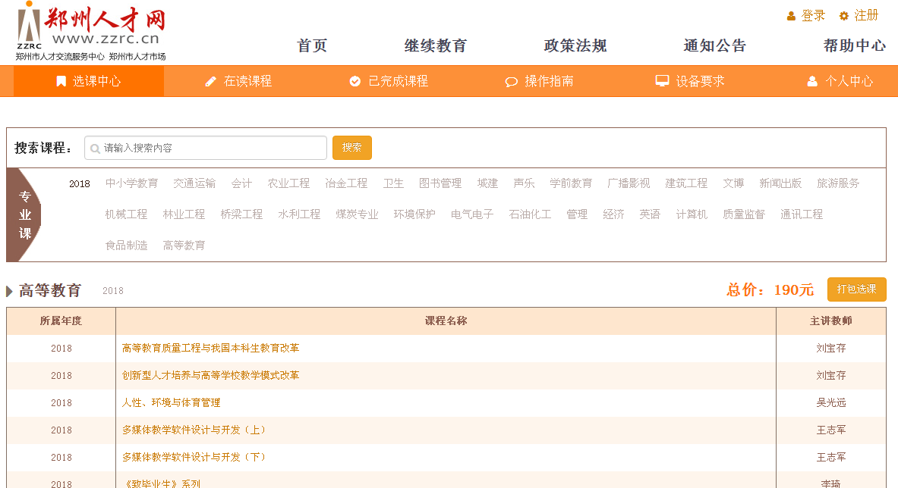Go to 政策法规 in the top navigation
898x488 pixels.
coord(575,45)
